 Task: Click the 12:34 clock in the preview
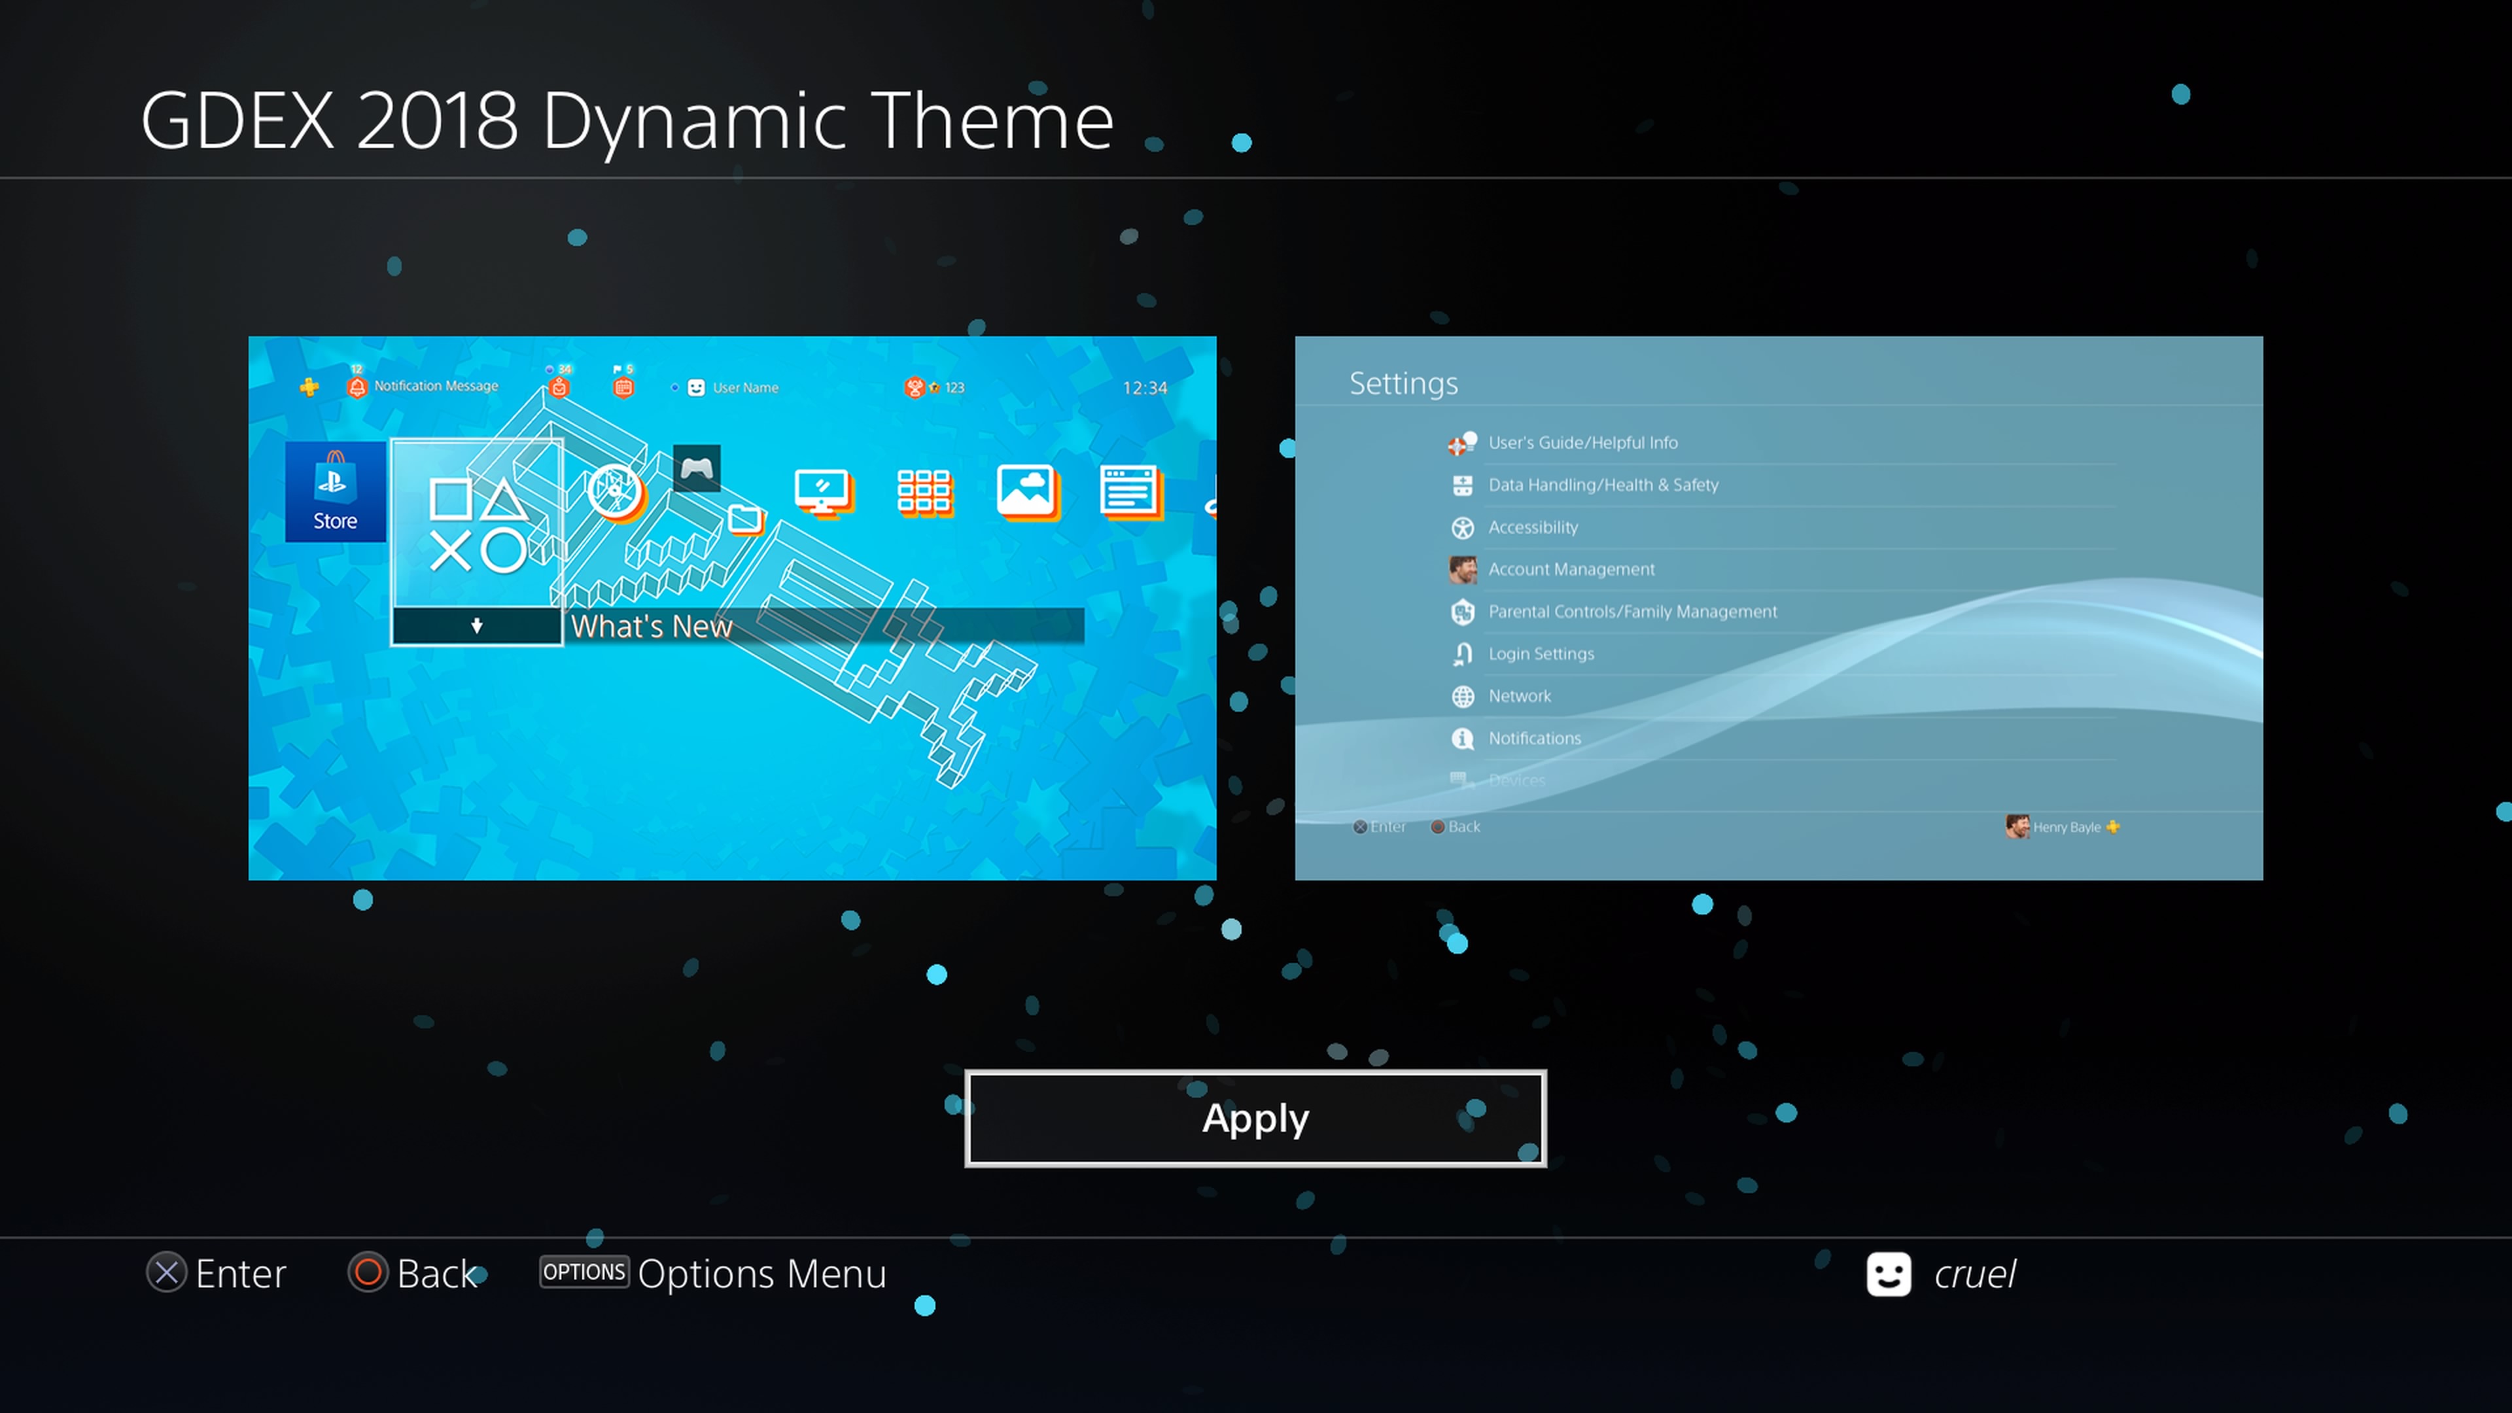coord(1145,387)
